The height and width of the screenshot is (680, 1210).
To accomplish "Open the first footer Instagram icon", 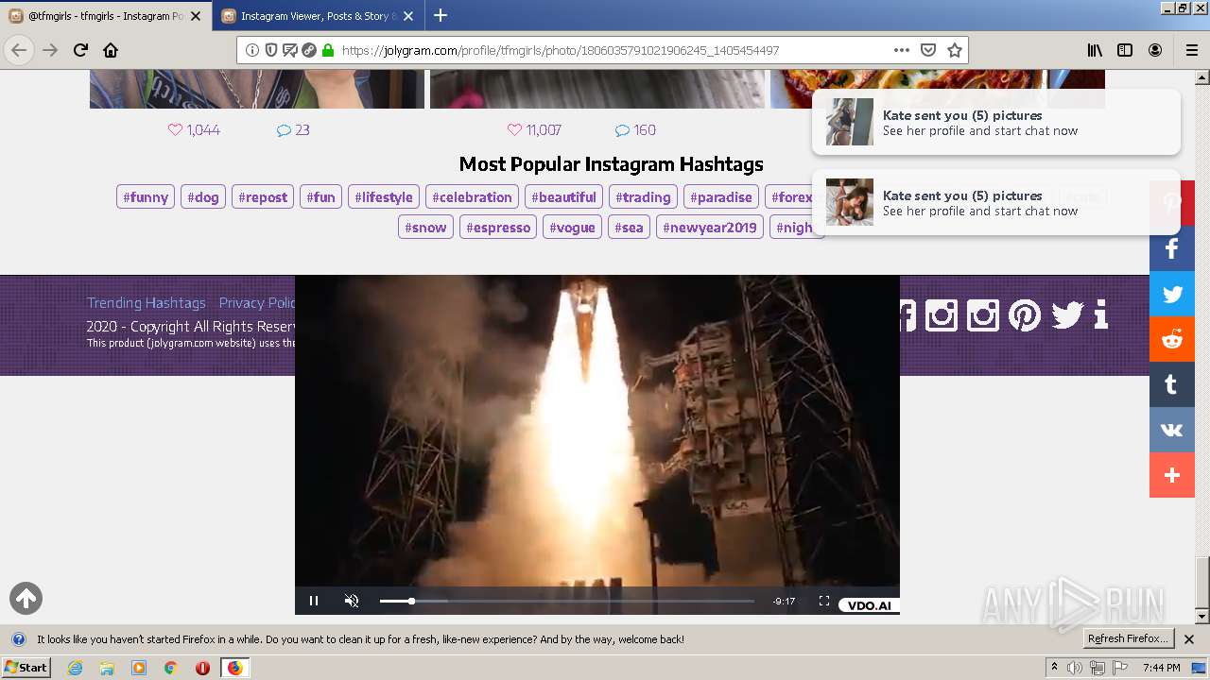I will pos(941,314).
